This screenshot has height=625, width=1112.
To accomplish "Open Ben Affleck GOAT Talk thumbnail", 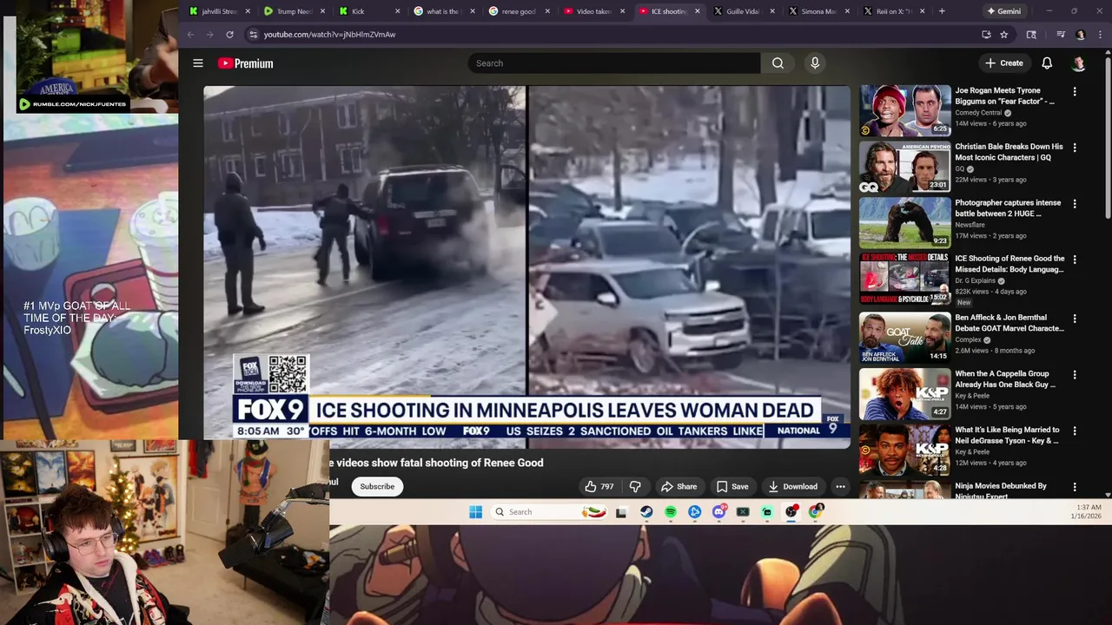I will click(905, 336).
